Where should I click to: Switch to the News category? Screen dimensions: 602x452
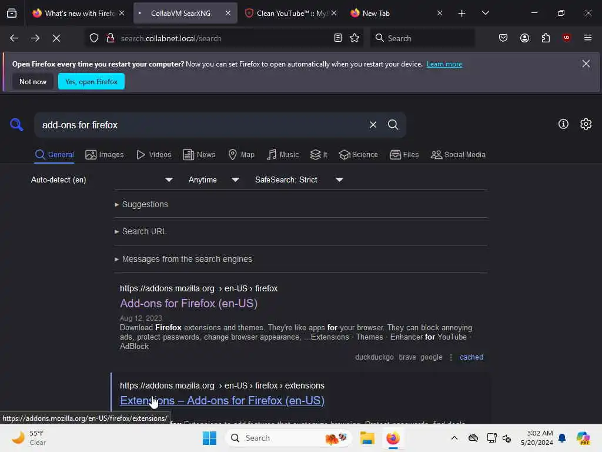click(199, 155)
